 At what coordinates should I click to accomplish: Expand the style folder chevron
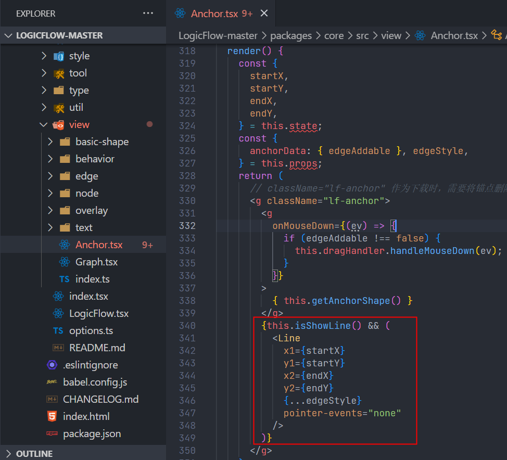(x=44, y=56)
